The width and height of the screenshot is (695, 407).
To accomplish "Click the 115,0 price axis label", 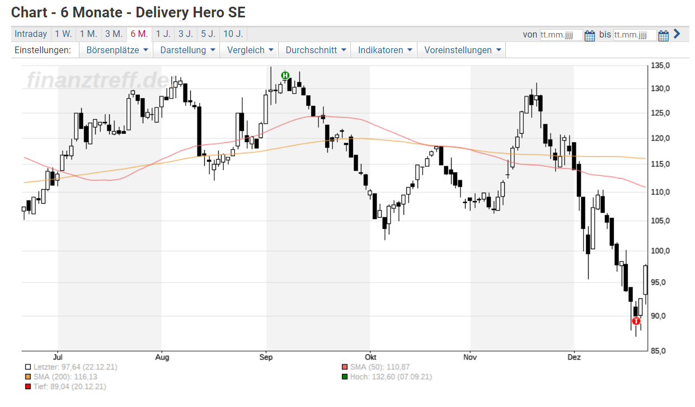I will click(x=661, y=164).
